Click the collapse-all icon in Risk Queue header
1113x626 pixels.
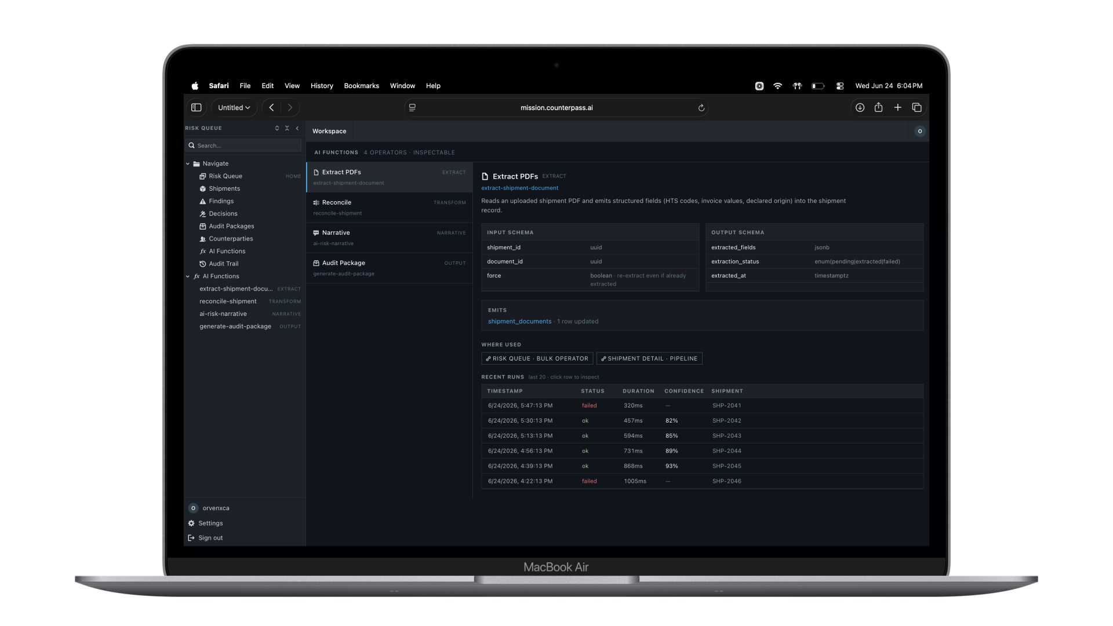coord(287,128)
